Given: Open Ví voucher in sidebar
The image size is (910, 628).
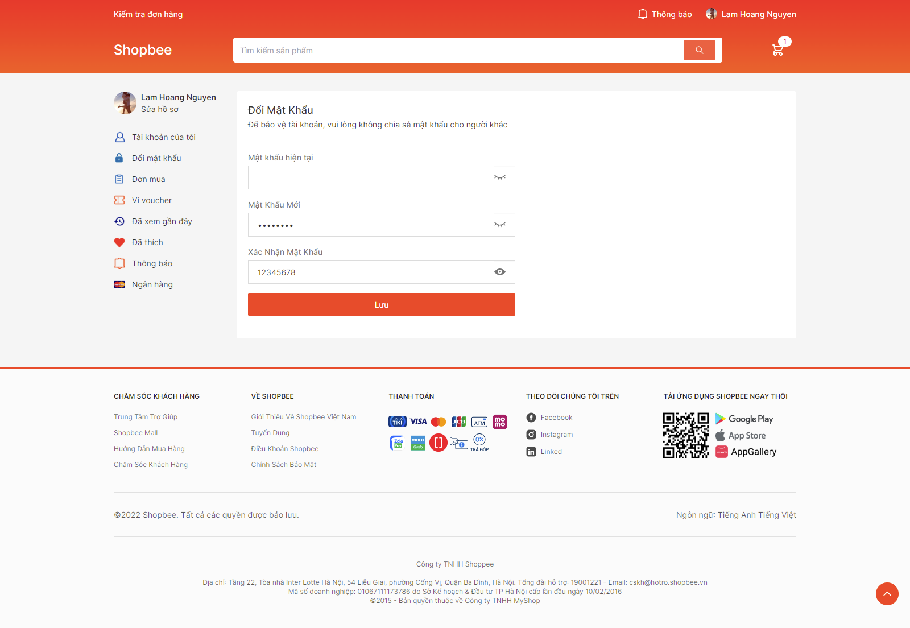Looking at the screenshot, I should [x=152, y=200].
